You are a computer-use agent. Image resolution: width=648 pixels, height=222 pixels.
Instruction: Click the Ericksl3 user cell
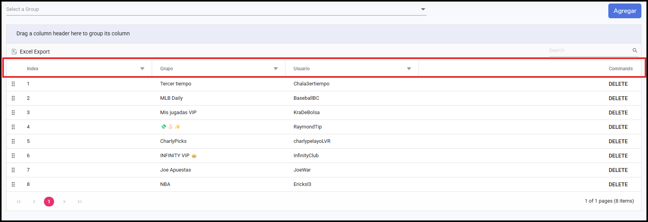point(302,184)
